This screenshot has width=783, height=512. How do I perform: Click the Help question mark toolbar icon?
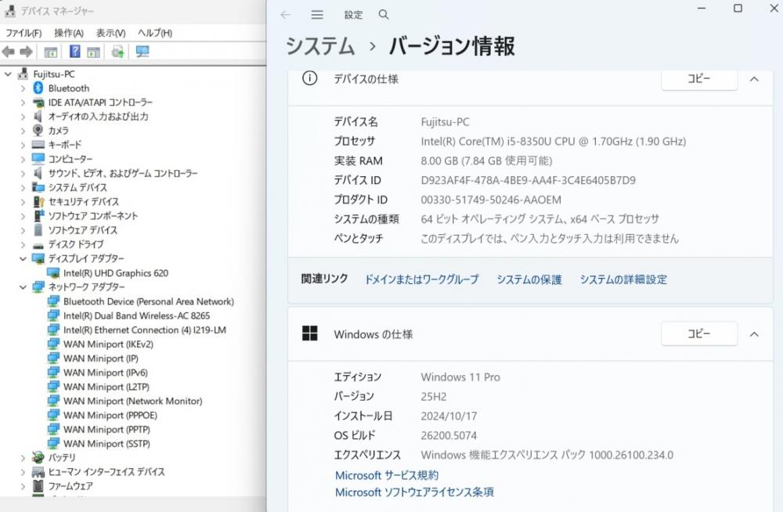75,52
